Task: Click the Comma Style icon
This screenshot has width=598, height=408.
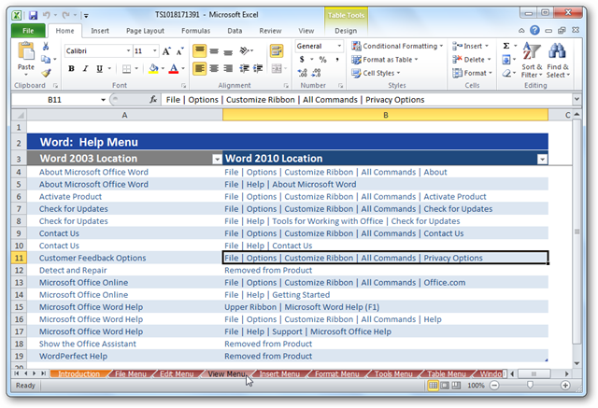Action: pos(337,59)
